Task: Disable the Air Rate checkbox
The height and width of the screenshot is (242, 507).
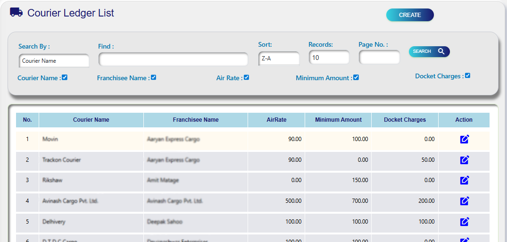Action: point(246,77)
